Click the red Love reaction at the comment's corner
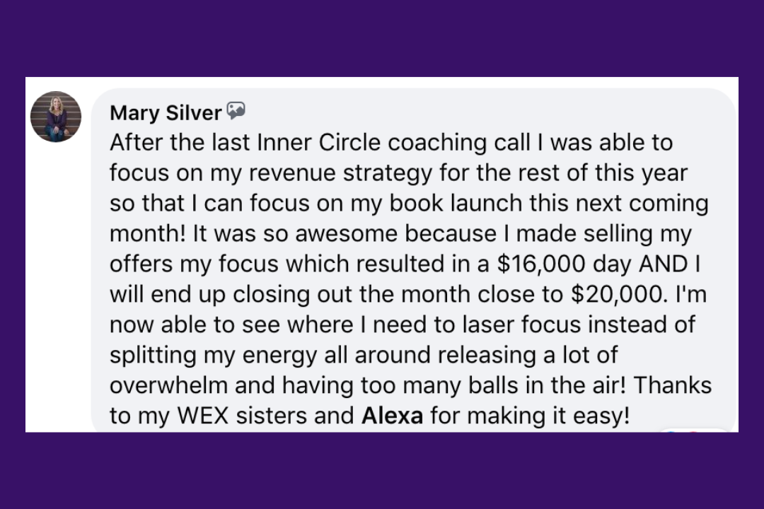 [x=693, y=431]
